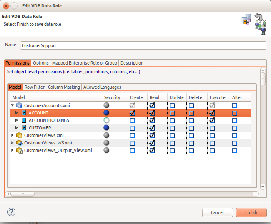271x224 pixels.
Task: Click the Security column header
Action: click(115, 97)
